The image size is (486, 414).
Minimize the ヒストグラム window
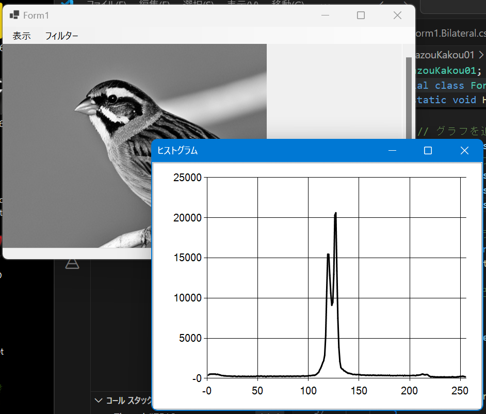point(393,150)
